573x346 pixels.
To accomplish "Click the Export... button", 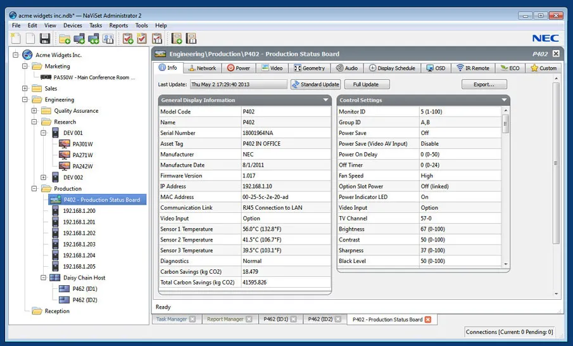I will click(484, 84).
